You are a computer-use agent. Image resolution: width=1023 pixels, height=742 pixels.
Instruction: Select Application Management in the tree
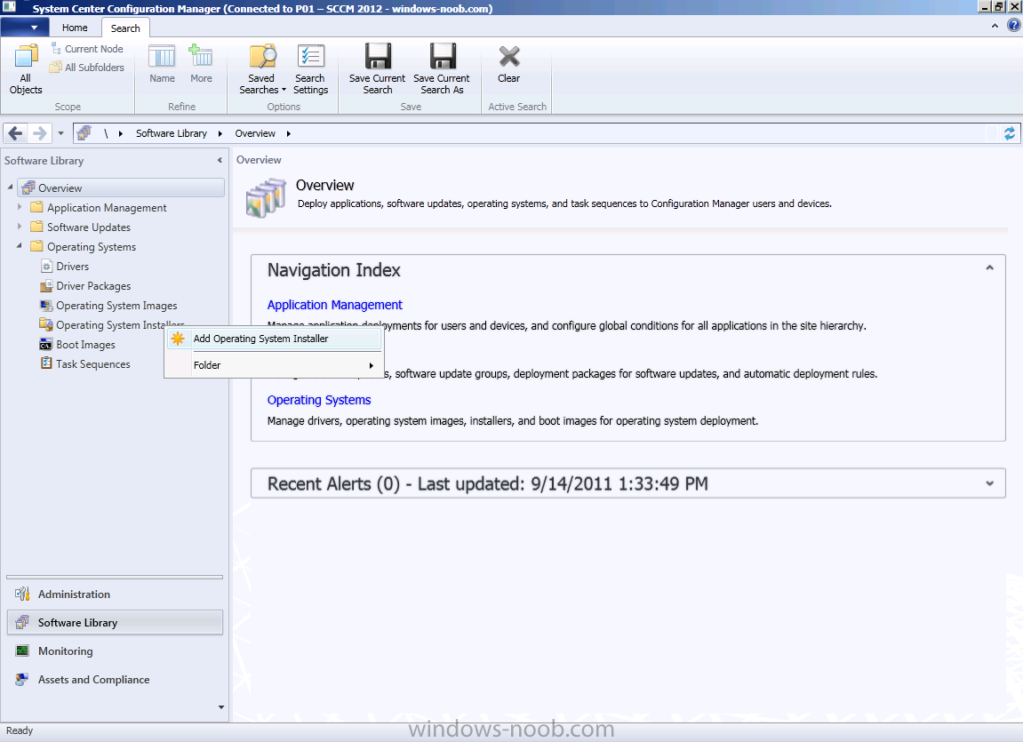click(107, 207)
